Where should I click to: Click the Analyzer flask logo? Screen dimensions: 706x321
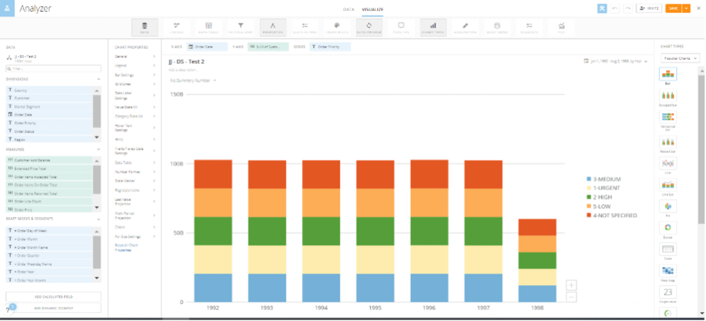7,8
